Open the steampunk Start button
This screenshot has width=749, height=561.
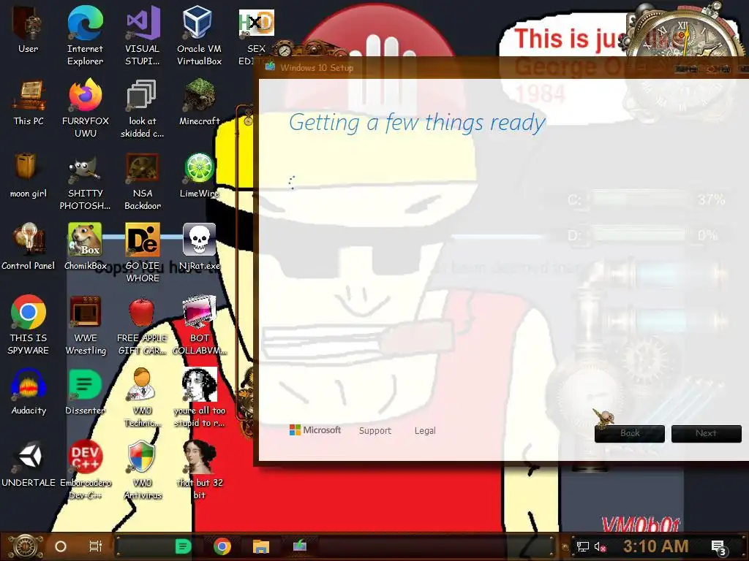[x=26, y=546]
